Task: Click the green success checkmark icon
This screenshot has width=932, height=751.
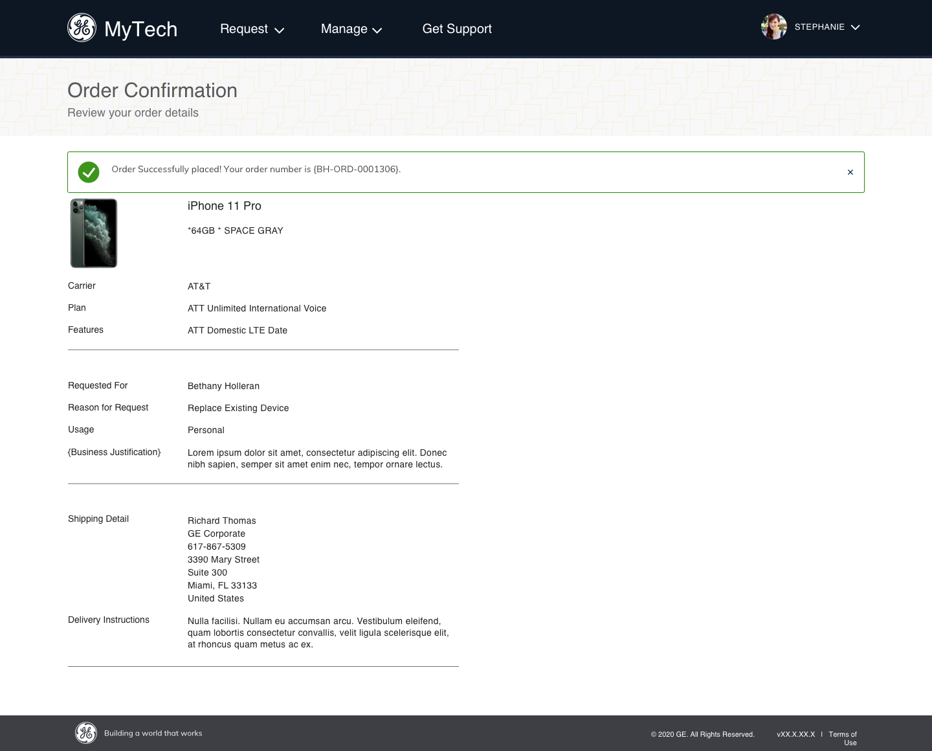Action: (x=89, y=172)
